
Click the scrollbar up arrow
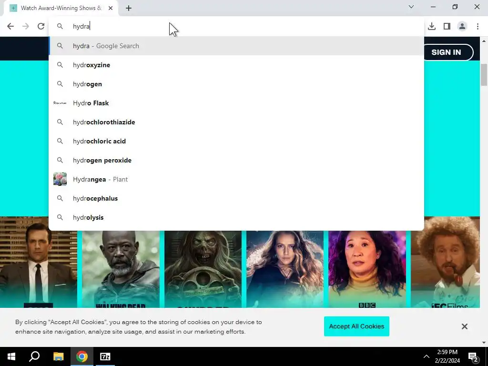[484, 41]
